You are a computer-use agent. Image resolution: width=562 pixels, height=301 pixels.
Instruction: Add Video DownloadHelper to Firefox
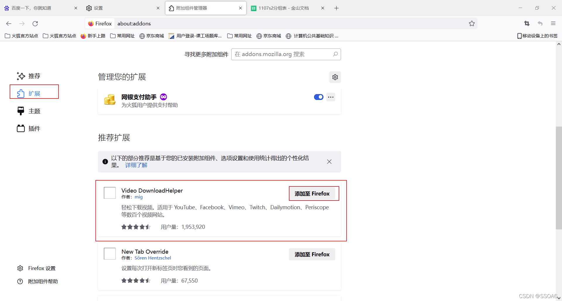(312, 193)
